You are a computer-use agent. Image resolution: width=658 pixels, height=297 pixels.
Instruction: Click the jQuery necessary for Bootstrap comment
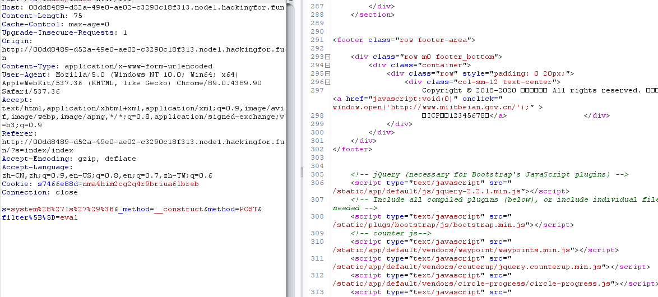pyautogui.click(x=489, y=174)
